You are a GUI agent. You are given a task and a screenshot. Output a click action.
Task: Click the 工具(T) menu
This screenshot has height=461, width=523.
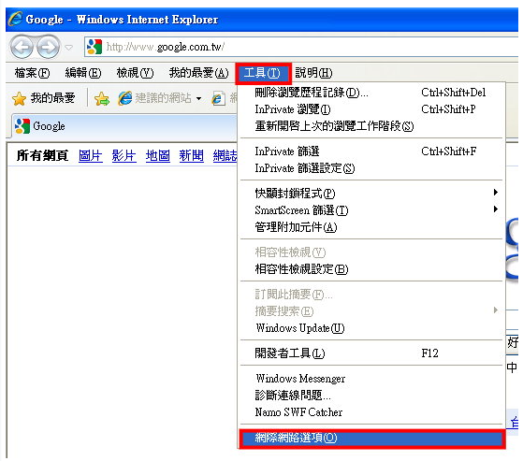(263, 73)
